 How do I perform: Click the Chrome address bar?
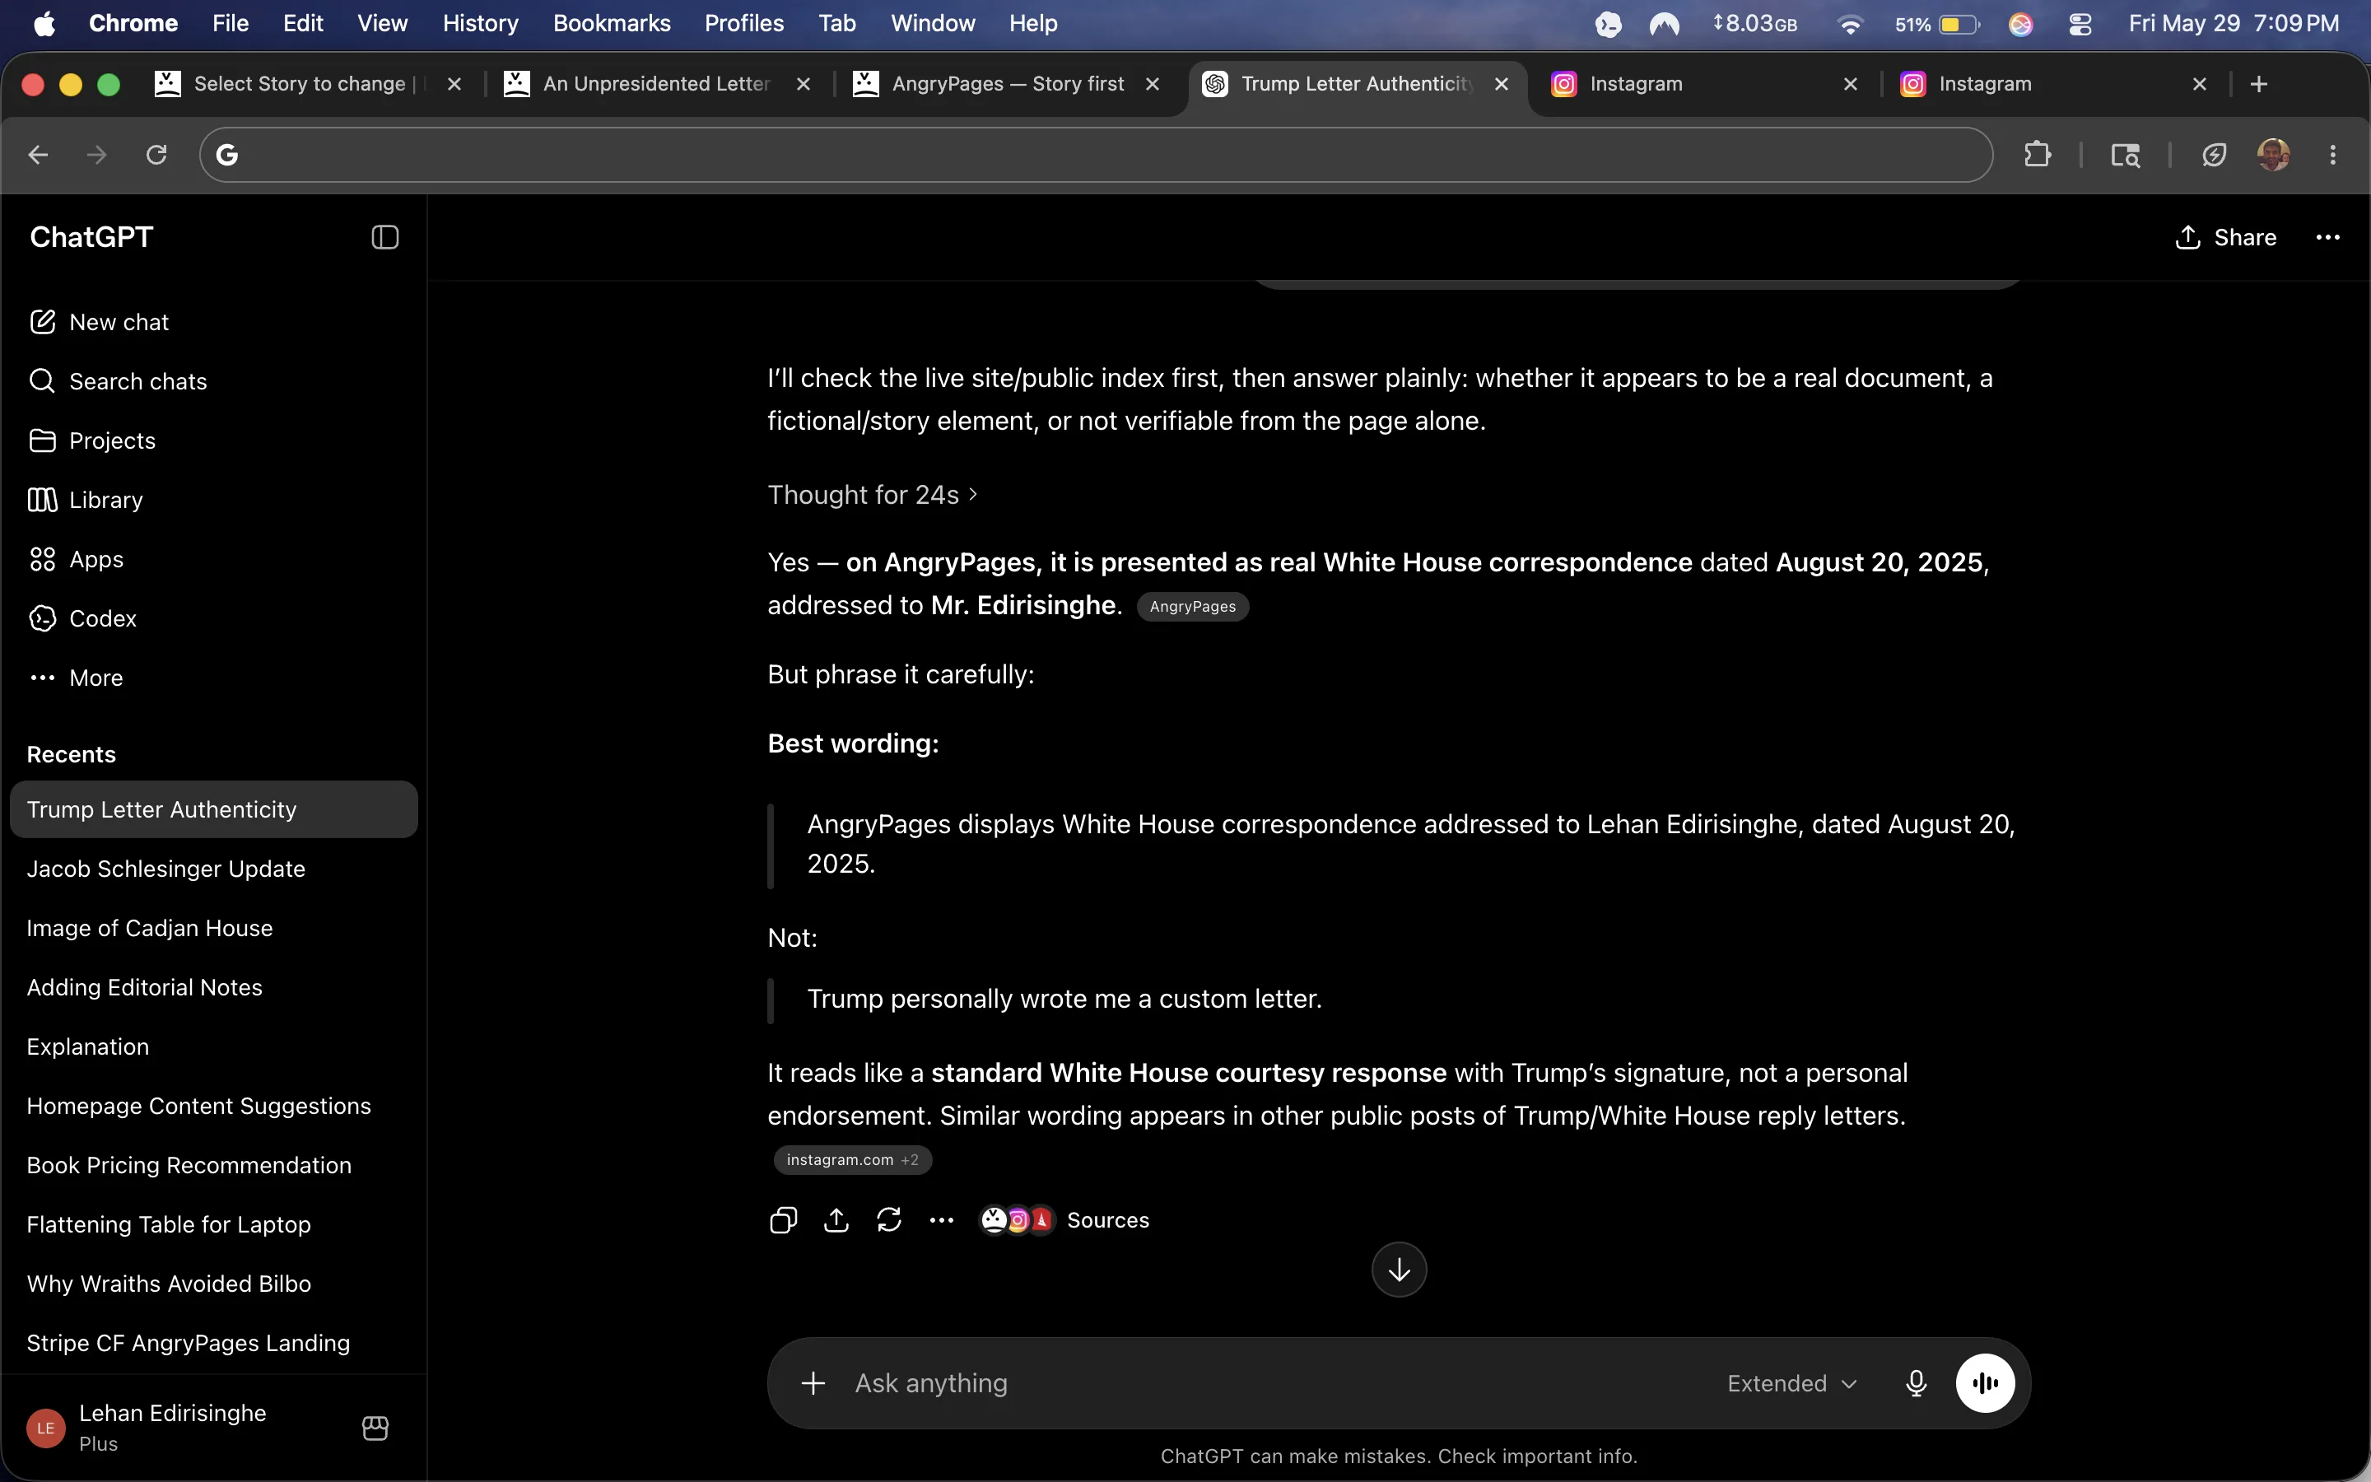click(x=1096, y=155)
